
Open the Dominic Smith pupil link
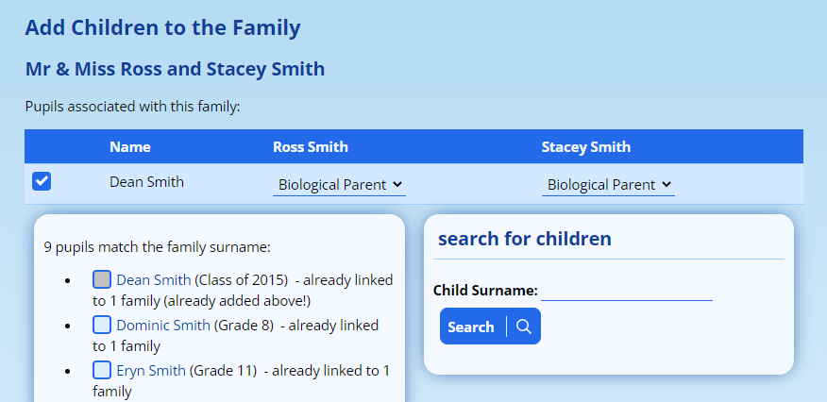coord(163,326)
